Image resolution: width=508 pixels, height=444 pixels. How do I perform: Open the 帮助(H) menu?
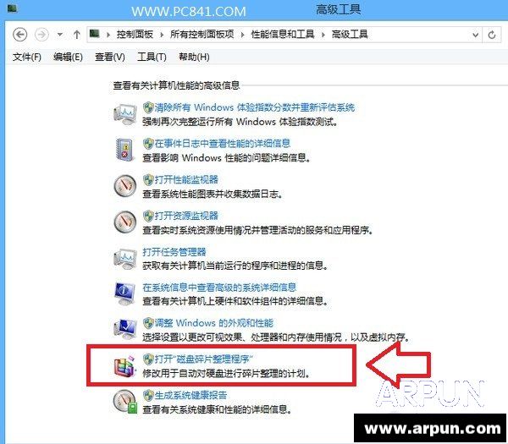194,58
